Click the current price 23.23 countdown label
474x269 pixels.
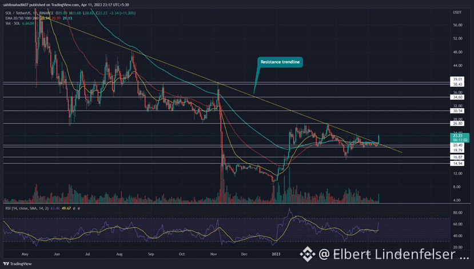tap(460, 138)
